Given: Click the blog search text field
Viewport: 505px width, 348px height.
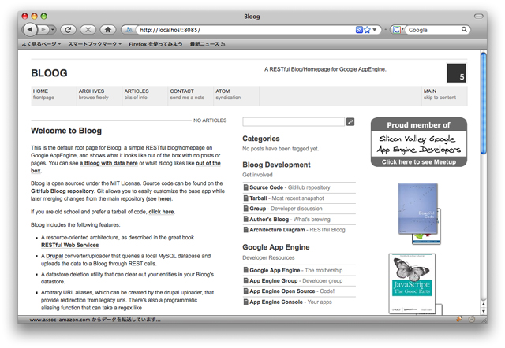Looking at the screenshot, I should point(294,122).
